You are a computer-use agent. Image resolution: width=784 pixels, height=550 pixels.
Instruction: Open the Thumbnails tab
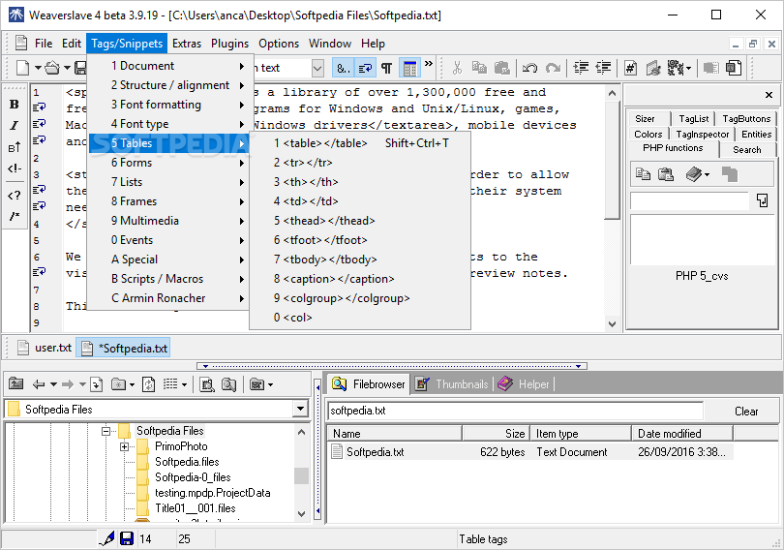452,384
